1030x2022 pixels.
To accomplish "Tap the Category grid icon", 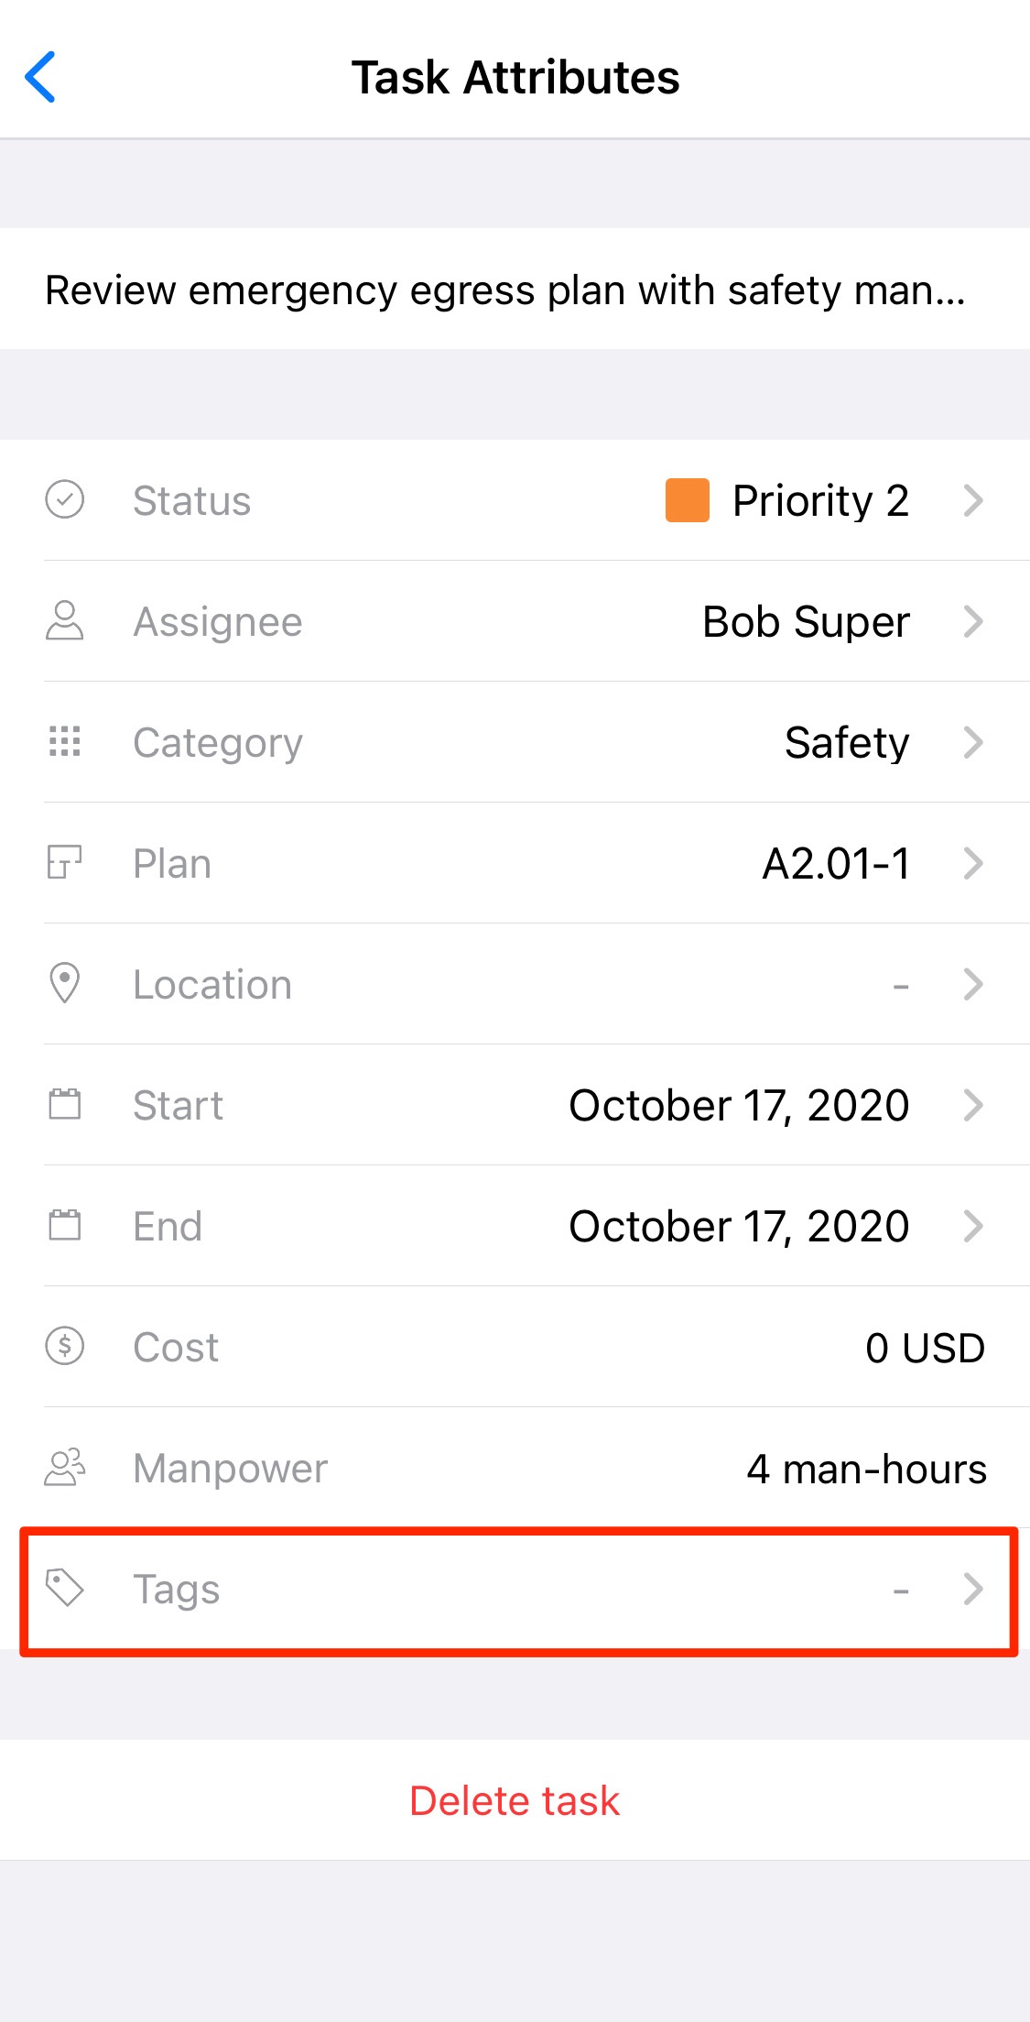I will (65, 741).
